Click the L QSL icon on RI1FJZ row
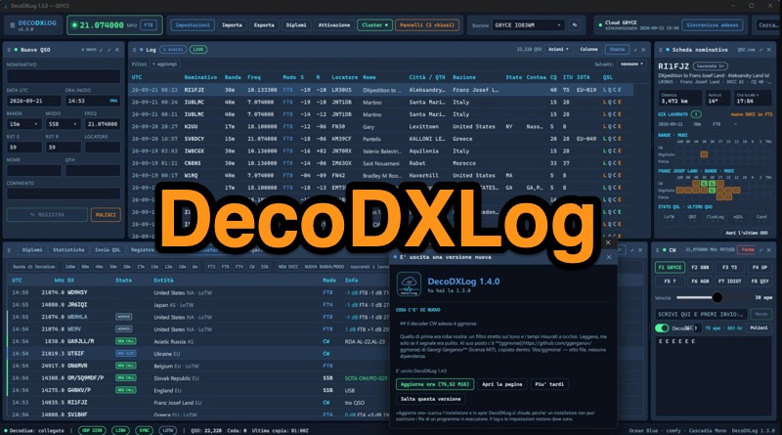The image size is (782, 435). (x=604, y=90)
